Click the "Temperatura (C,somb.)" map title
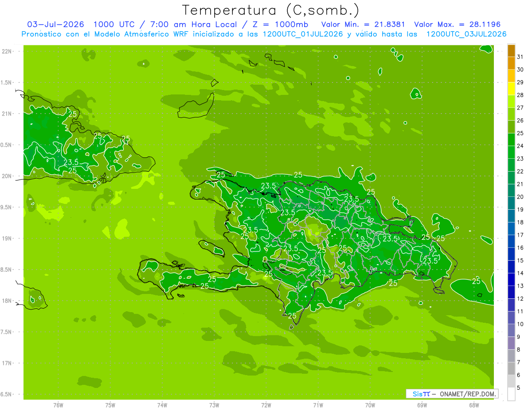This screenshot has height=411, width=532. click(x=271, y=10)
